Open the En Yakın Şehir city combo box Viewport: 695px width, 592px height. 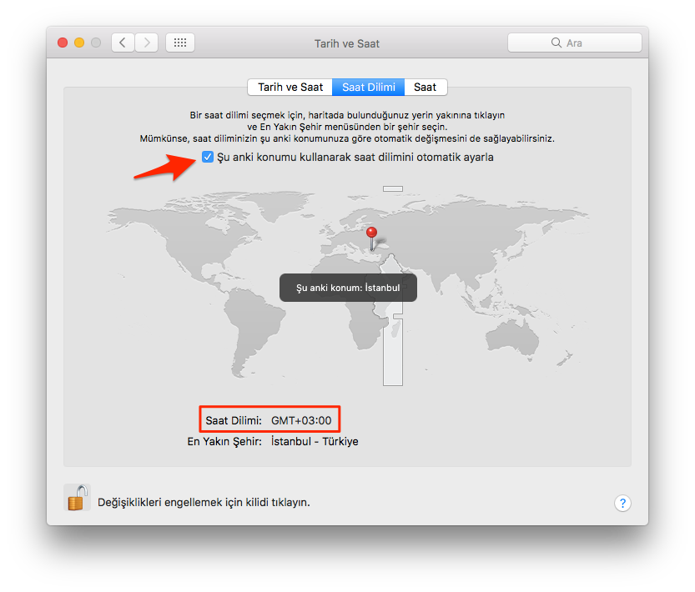(x=315, y=441)
